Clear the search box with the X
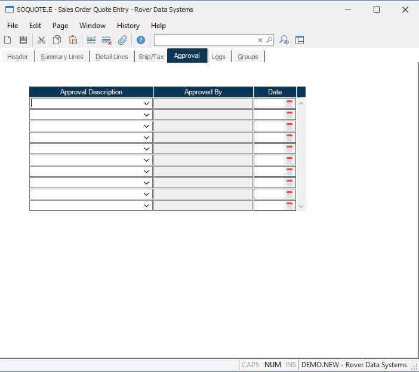Screen dimensions: 419x372 click(x=260, y=40)
